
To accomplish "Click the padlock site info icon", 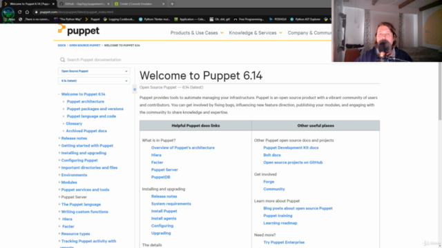I will tap(36, 12).
